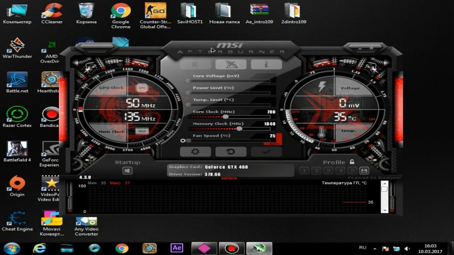
Task: Open After Effects from the taskbar
Action: pyautogui.click(x=176, y=248)
